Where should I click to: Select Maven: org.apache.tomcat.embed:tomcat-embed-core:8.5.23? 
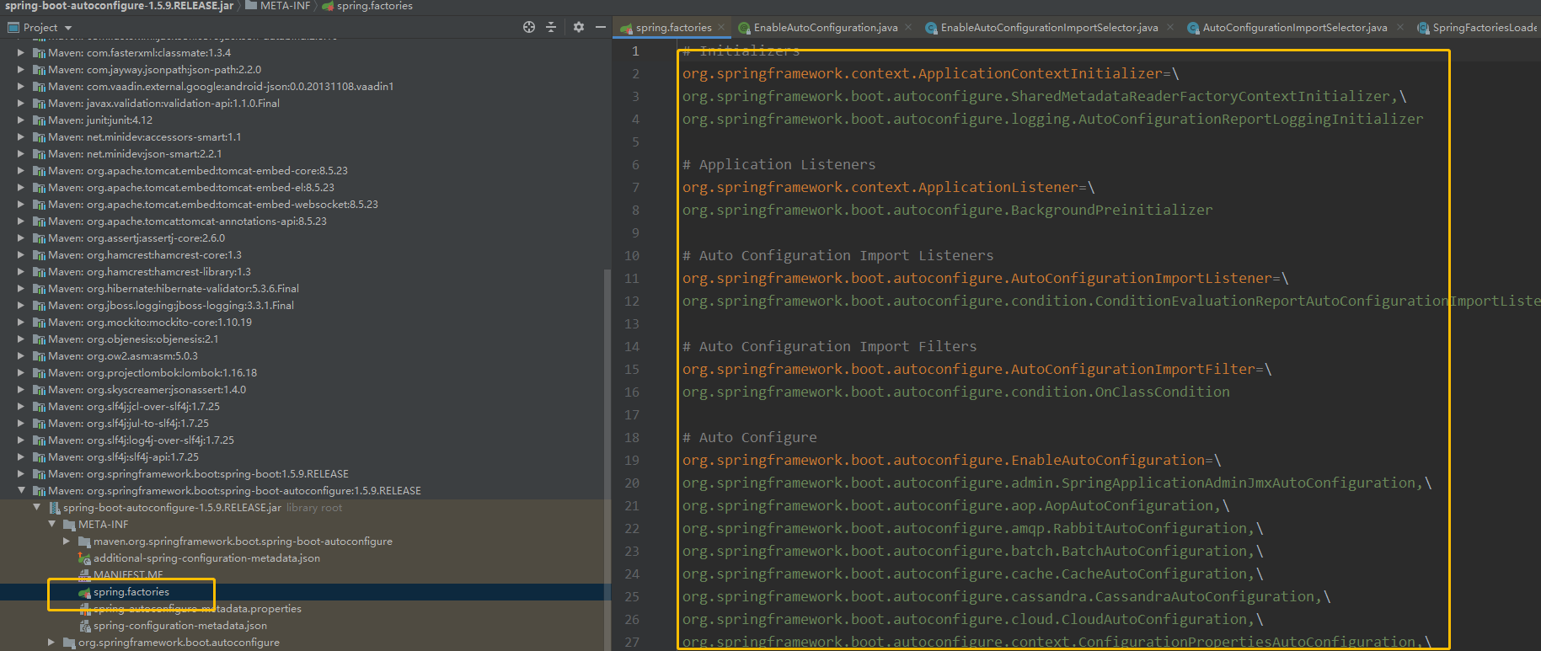pyautogui.click(x=198, y=171)
